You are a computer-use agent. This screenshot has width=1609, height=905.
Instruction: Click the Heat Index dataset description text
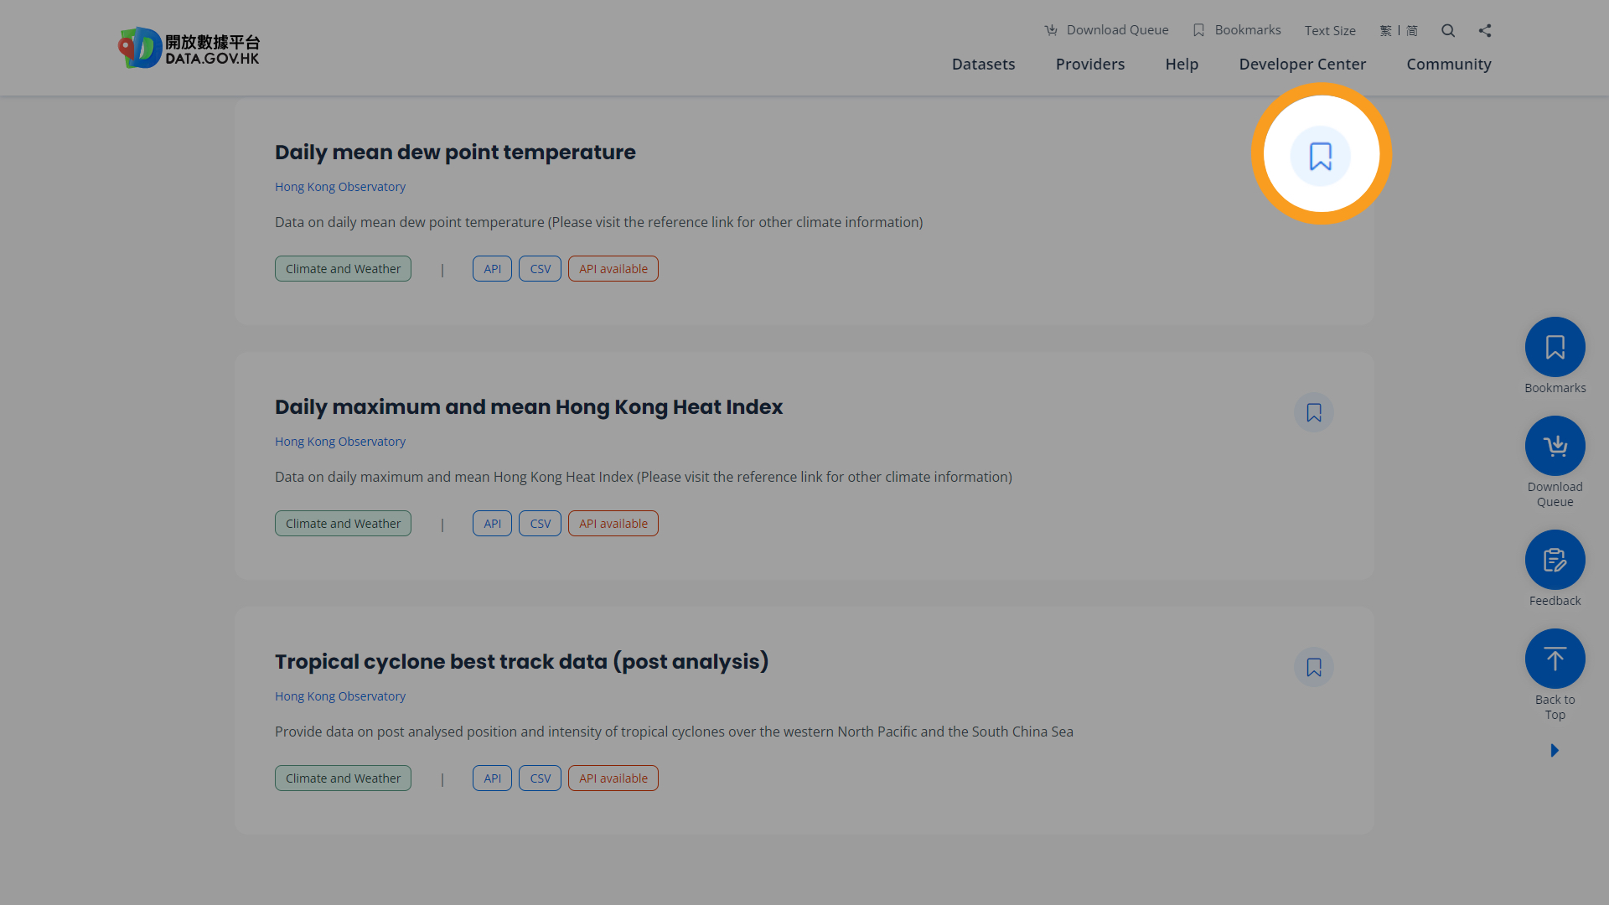(x=644, y=477)
